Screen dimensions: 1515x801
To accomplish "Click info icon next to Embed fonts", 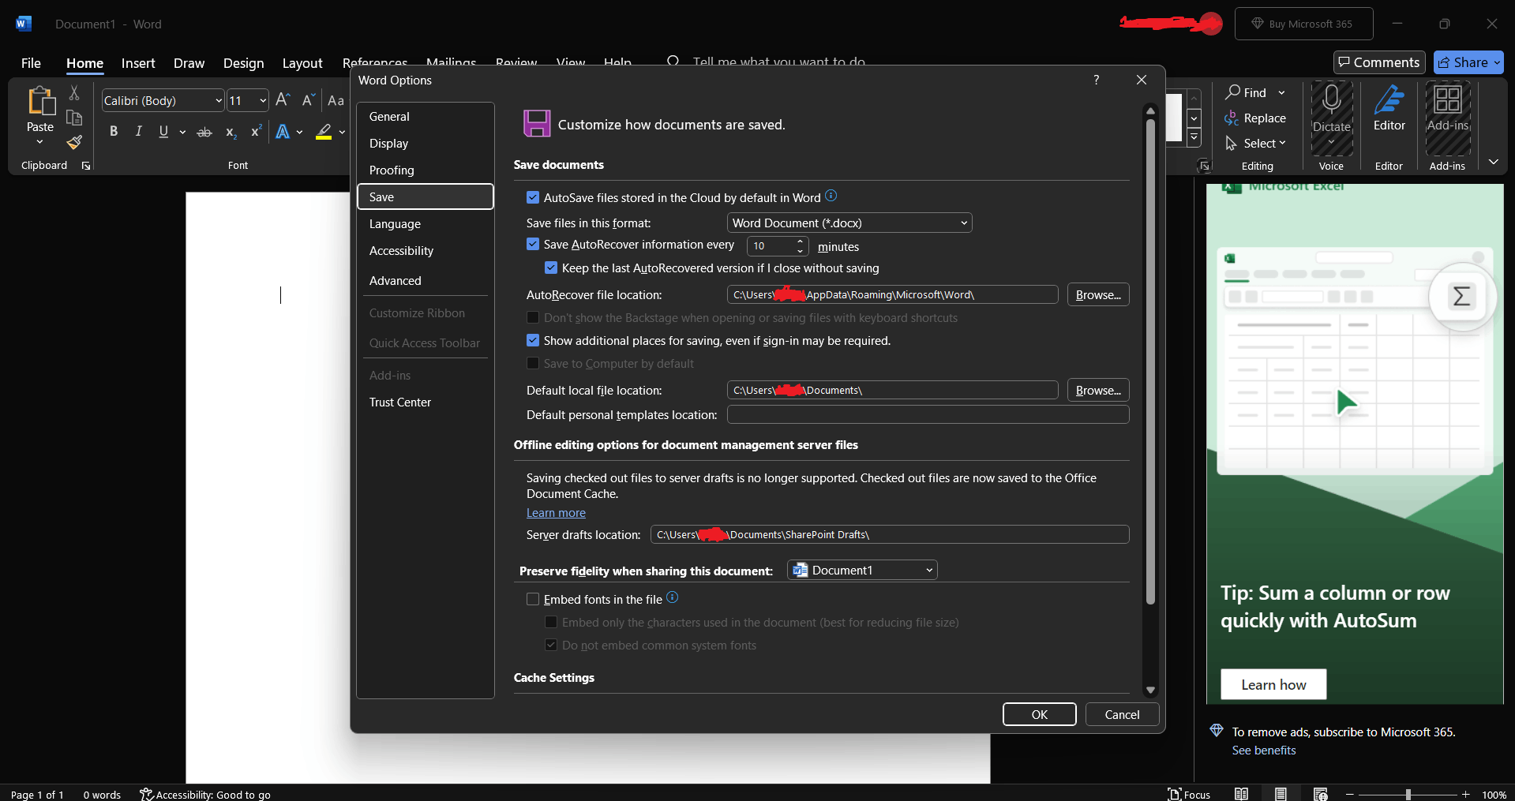I will coord(672,597).
